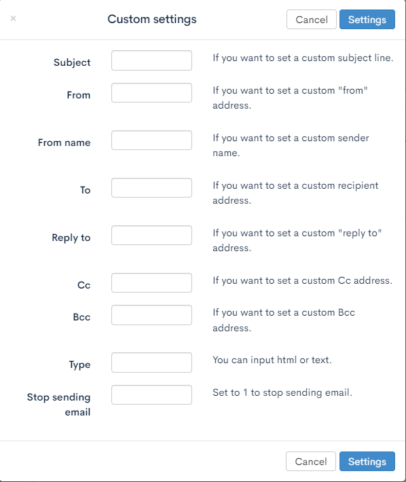Click the Subject field label
Screen dimensions: 406x482
click(72, 62)
